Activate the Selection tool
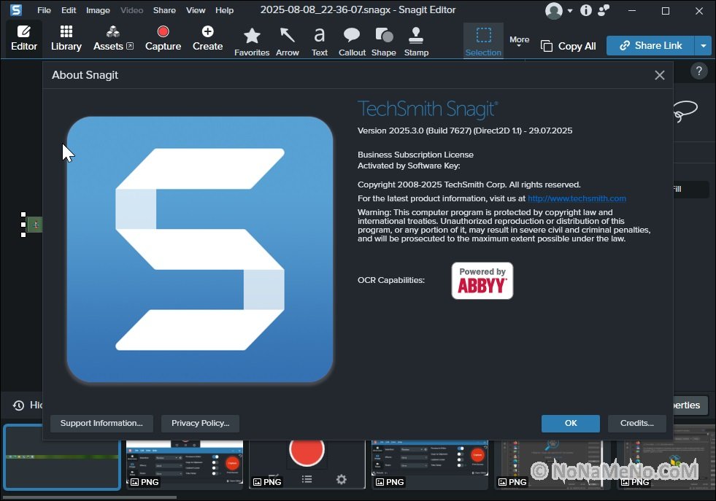716x501 pixels. coord(483,40)
